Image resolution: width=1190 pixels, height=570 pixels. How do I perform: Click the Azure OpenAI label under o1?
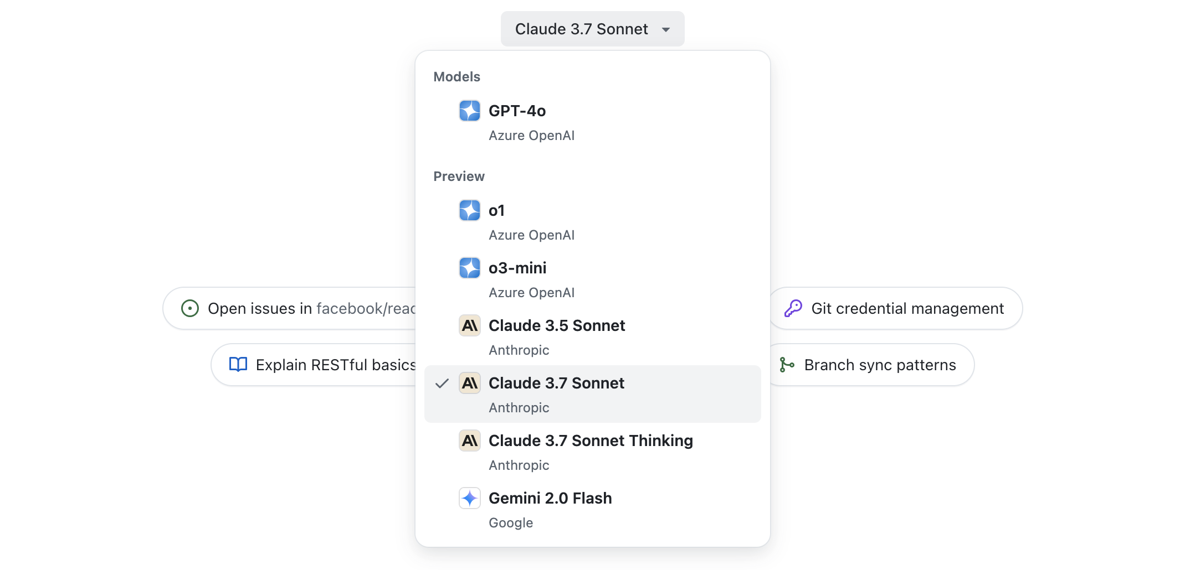(x=531, y=235)
